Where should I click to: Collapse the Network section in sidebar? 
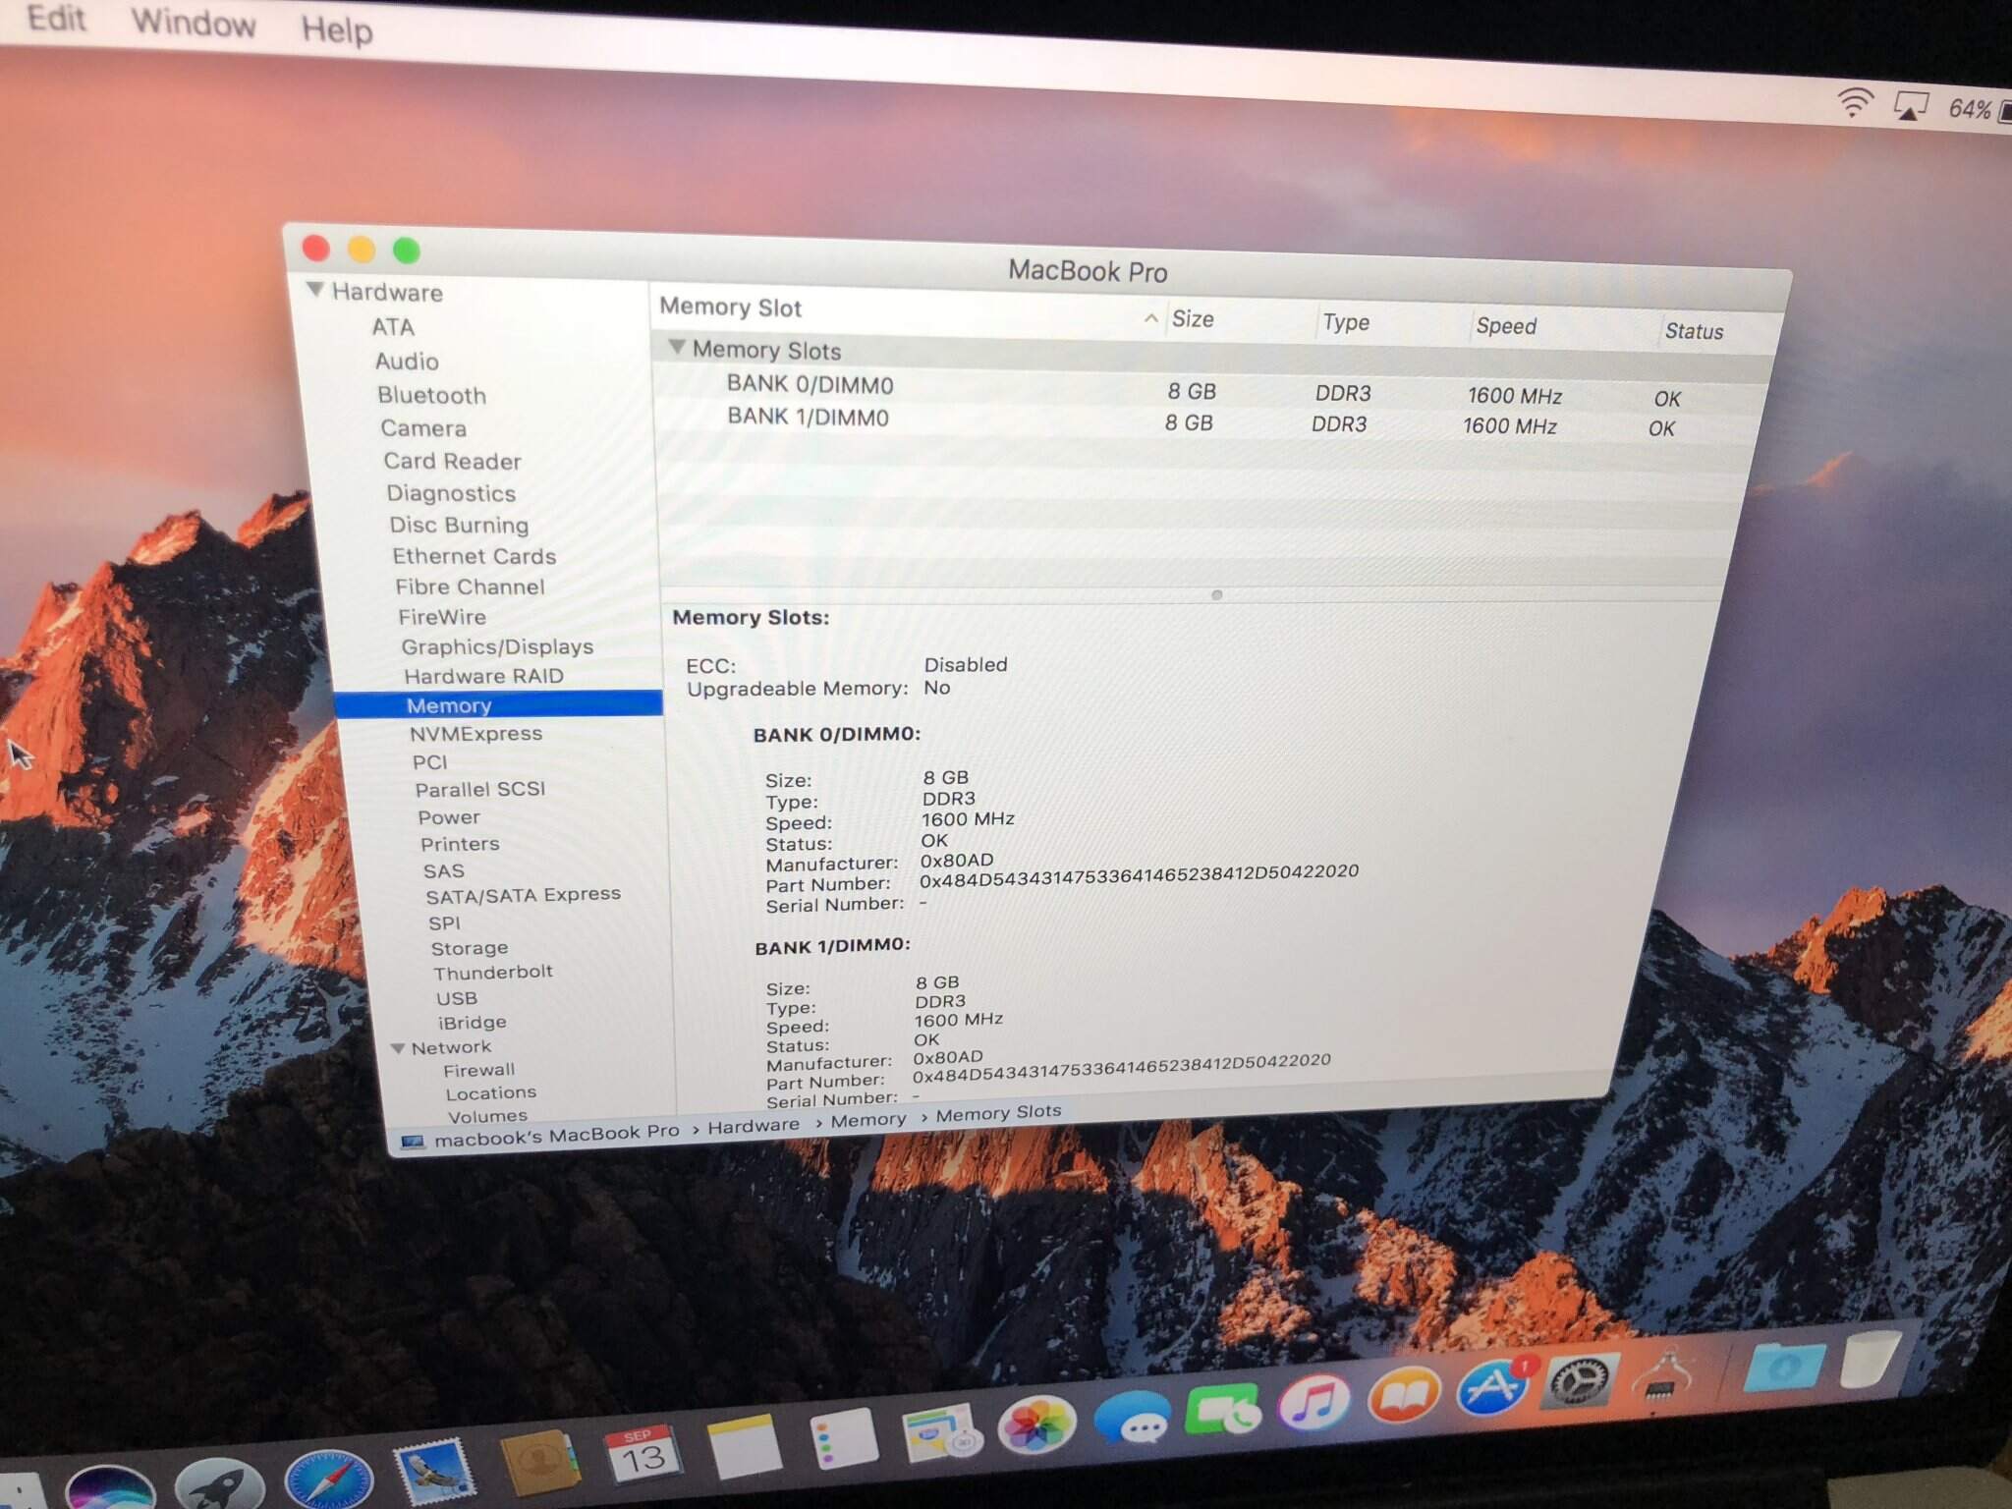point(398,1048)
